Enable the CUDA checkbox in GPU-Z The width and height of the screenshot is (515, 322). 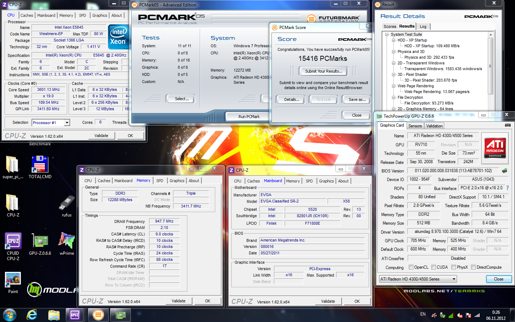(433, 267)
